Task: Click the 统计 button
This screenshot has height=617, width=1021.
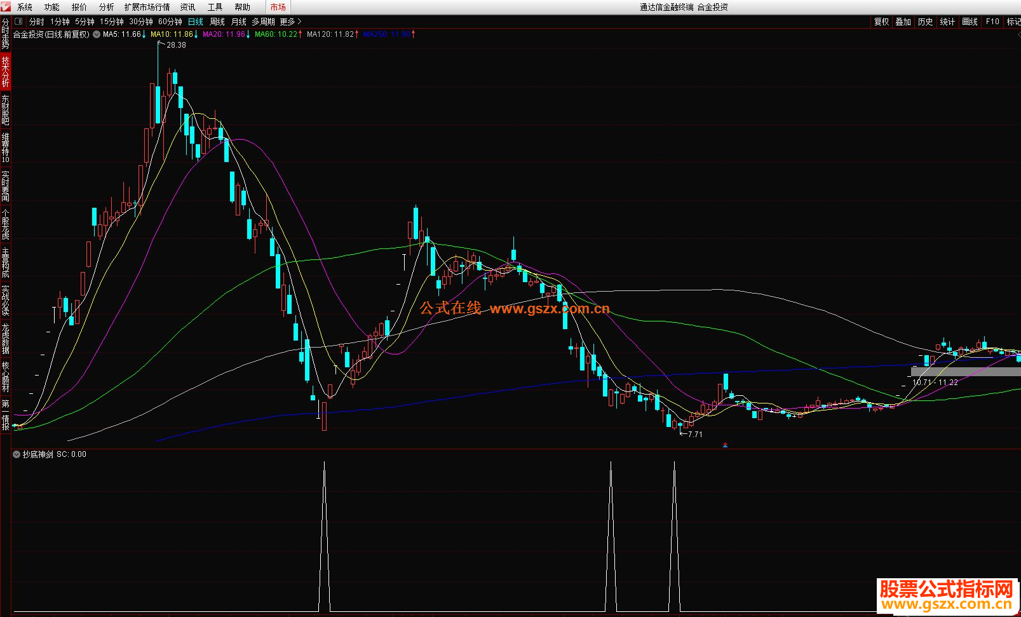Action: coord(947,22)
